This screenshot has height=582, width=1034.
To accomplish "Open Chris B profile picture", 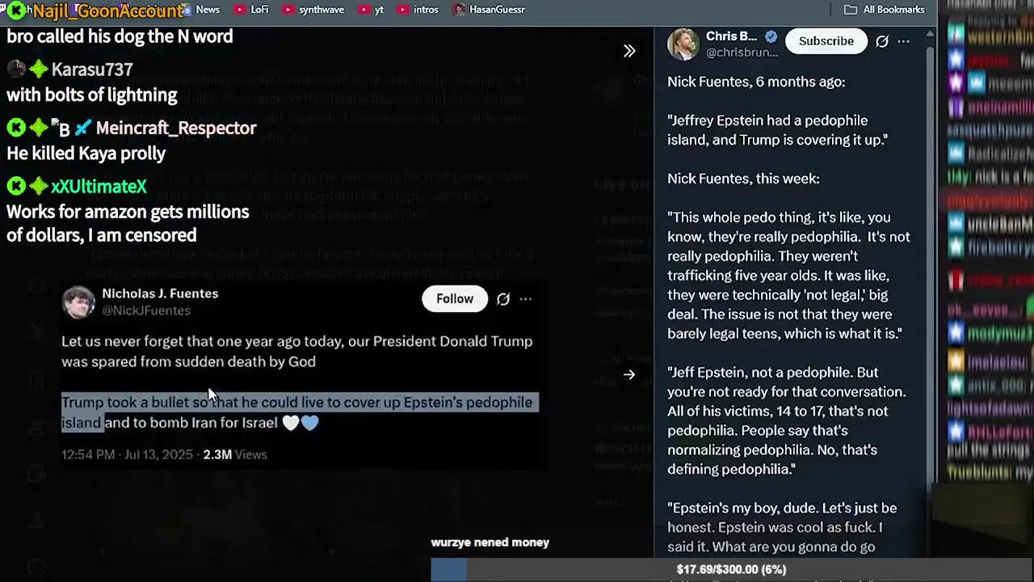I will click(x=683, y=44).
